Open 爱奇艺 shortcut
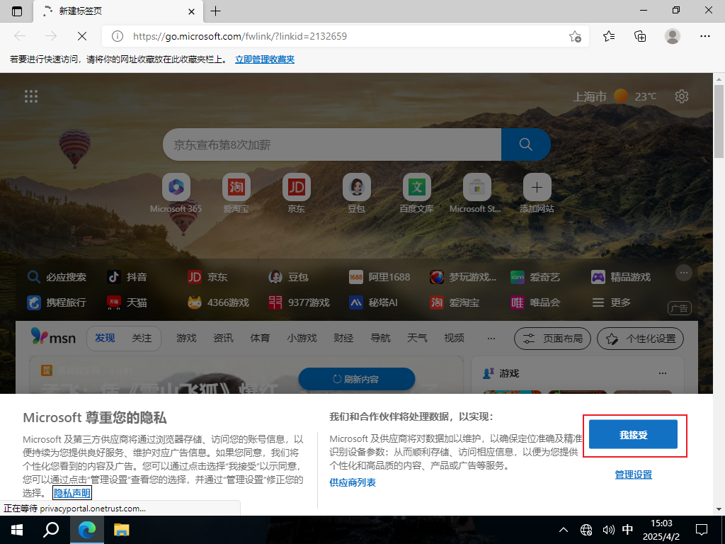Image resolution: width=725 pixels, height=544 pixels. [x=535, y=277]
